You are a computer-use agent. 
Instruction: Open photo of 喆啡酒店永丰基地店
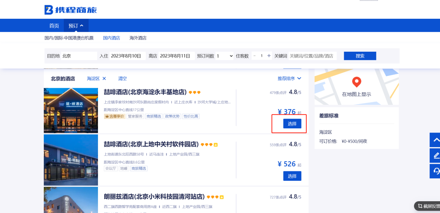[x=71, y=110]
